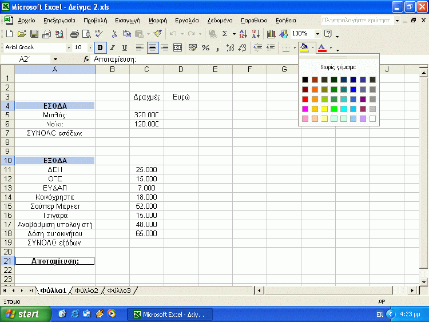Merge and center cells icon

(177, 48)
